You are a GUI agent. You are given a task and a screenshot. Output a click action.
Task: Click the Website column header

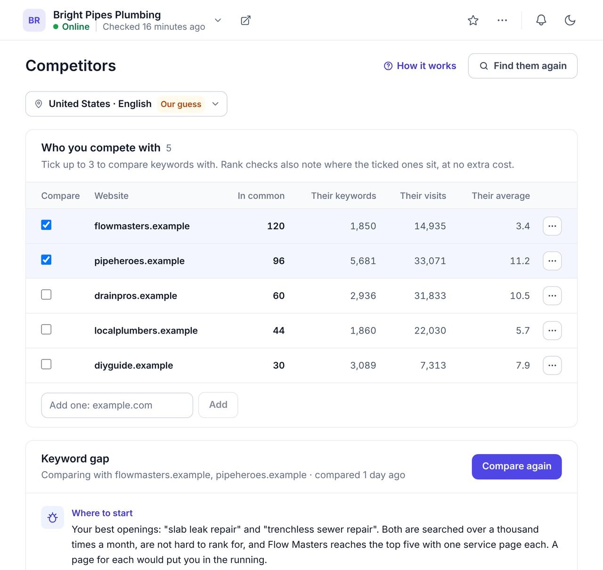tap(112, 196)
